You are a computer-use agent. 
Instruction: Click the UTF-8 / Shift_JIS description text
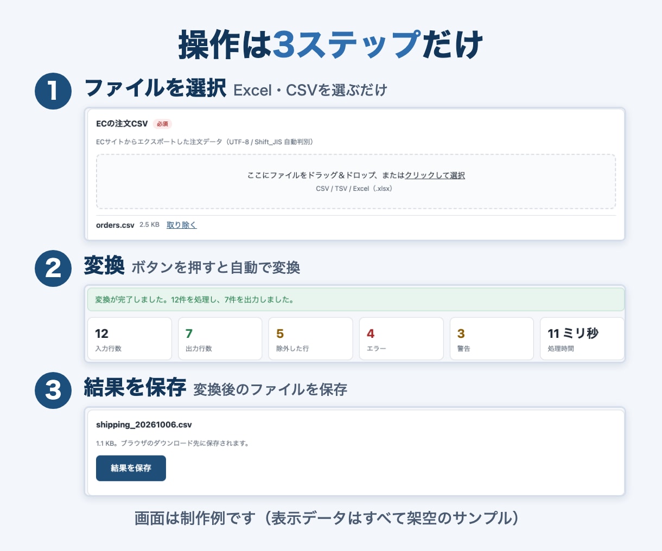[x=205, y=142]
